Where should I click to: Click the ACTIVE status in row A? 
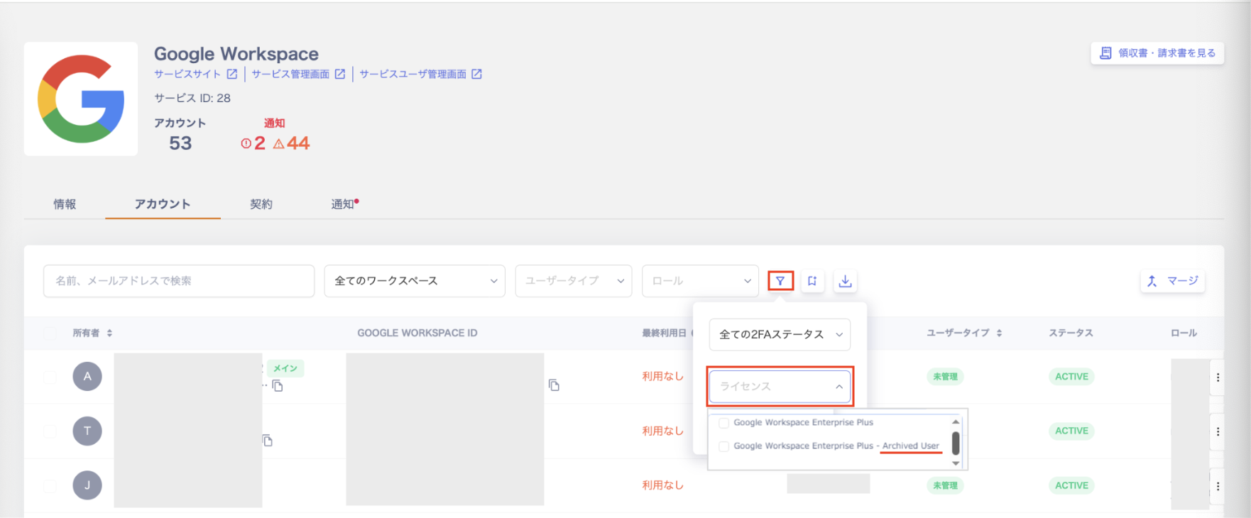tap(1071, 377)
